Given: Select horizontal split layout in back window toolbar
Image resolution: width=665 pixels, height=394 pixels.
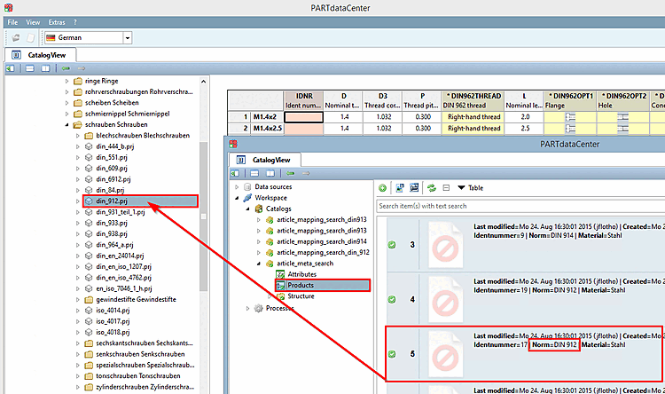Looking at the screenshot, I should 29,68.
